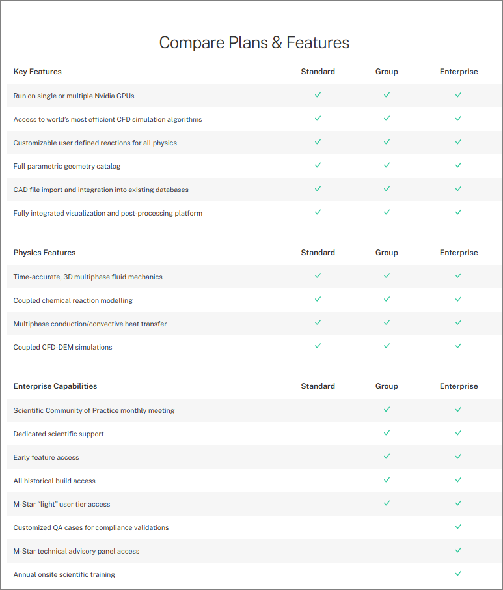Select the Physics Features section heading
This screenshot has width=503, height=590.
[x=44, y=253]
